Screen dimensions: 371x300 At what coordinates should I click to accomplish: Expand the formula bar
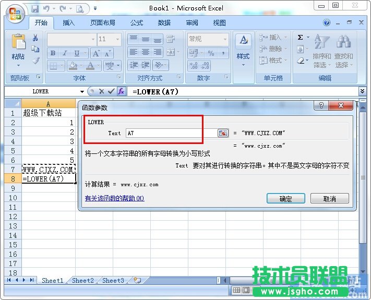coord(363,91)
